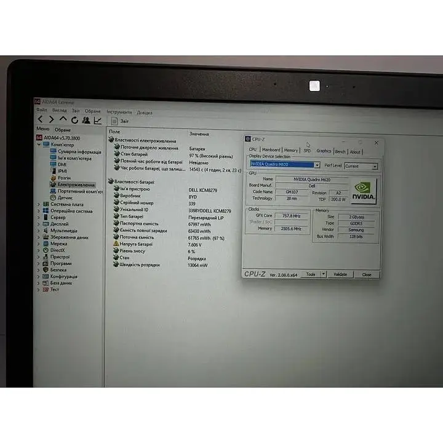The height and width of the screenshot is (443, 443).
Task: Expand Мережа node
Action: tap(39, 244)
